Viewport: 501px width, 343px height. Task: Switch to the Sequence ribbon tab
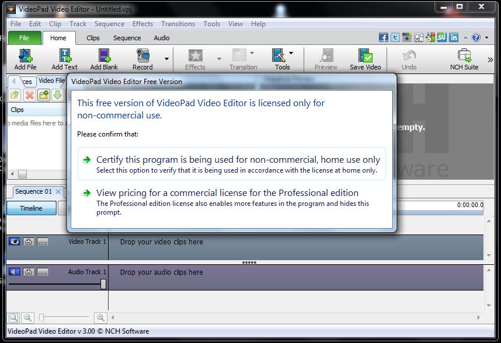tap(127, 38)
